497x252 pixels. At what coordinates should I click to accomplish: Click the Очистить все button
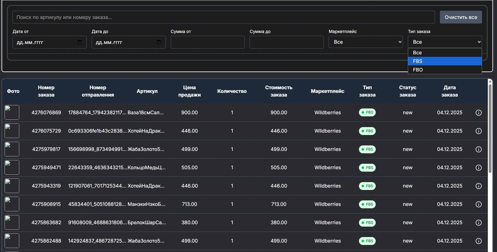461,17
